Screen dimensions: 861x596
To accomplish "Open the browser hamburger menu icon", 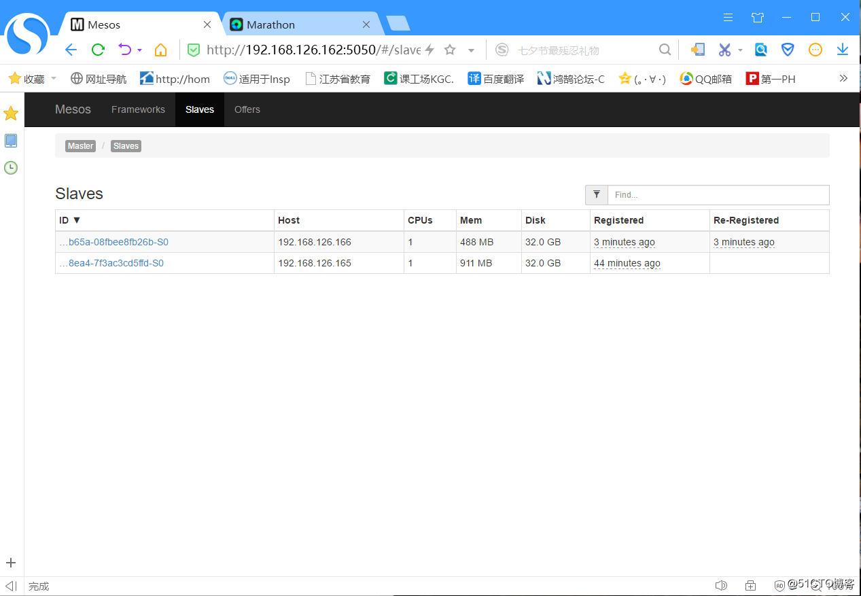I will (x=728, y=18).
